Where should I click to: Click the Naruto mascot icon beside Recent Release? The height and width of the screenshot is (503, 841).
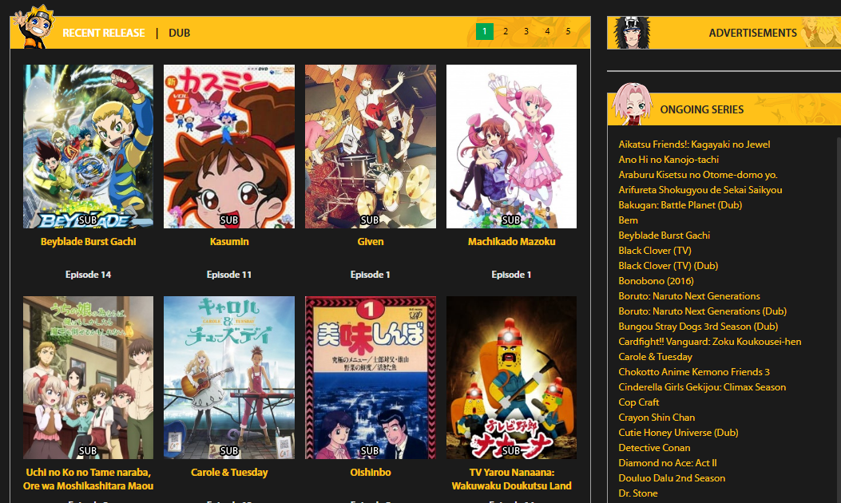click(34, 27)
